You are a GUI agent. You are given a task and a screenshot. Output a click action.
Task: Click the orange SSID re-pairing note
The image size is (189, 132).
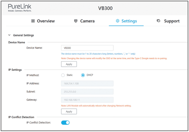click(114, 58)
